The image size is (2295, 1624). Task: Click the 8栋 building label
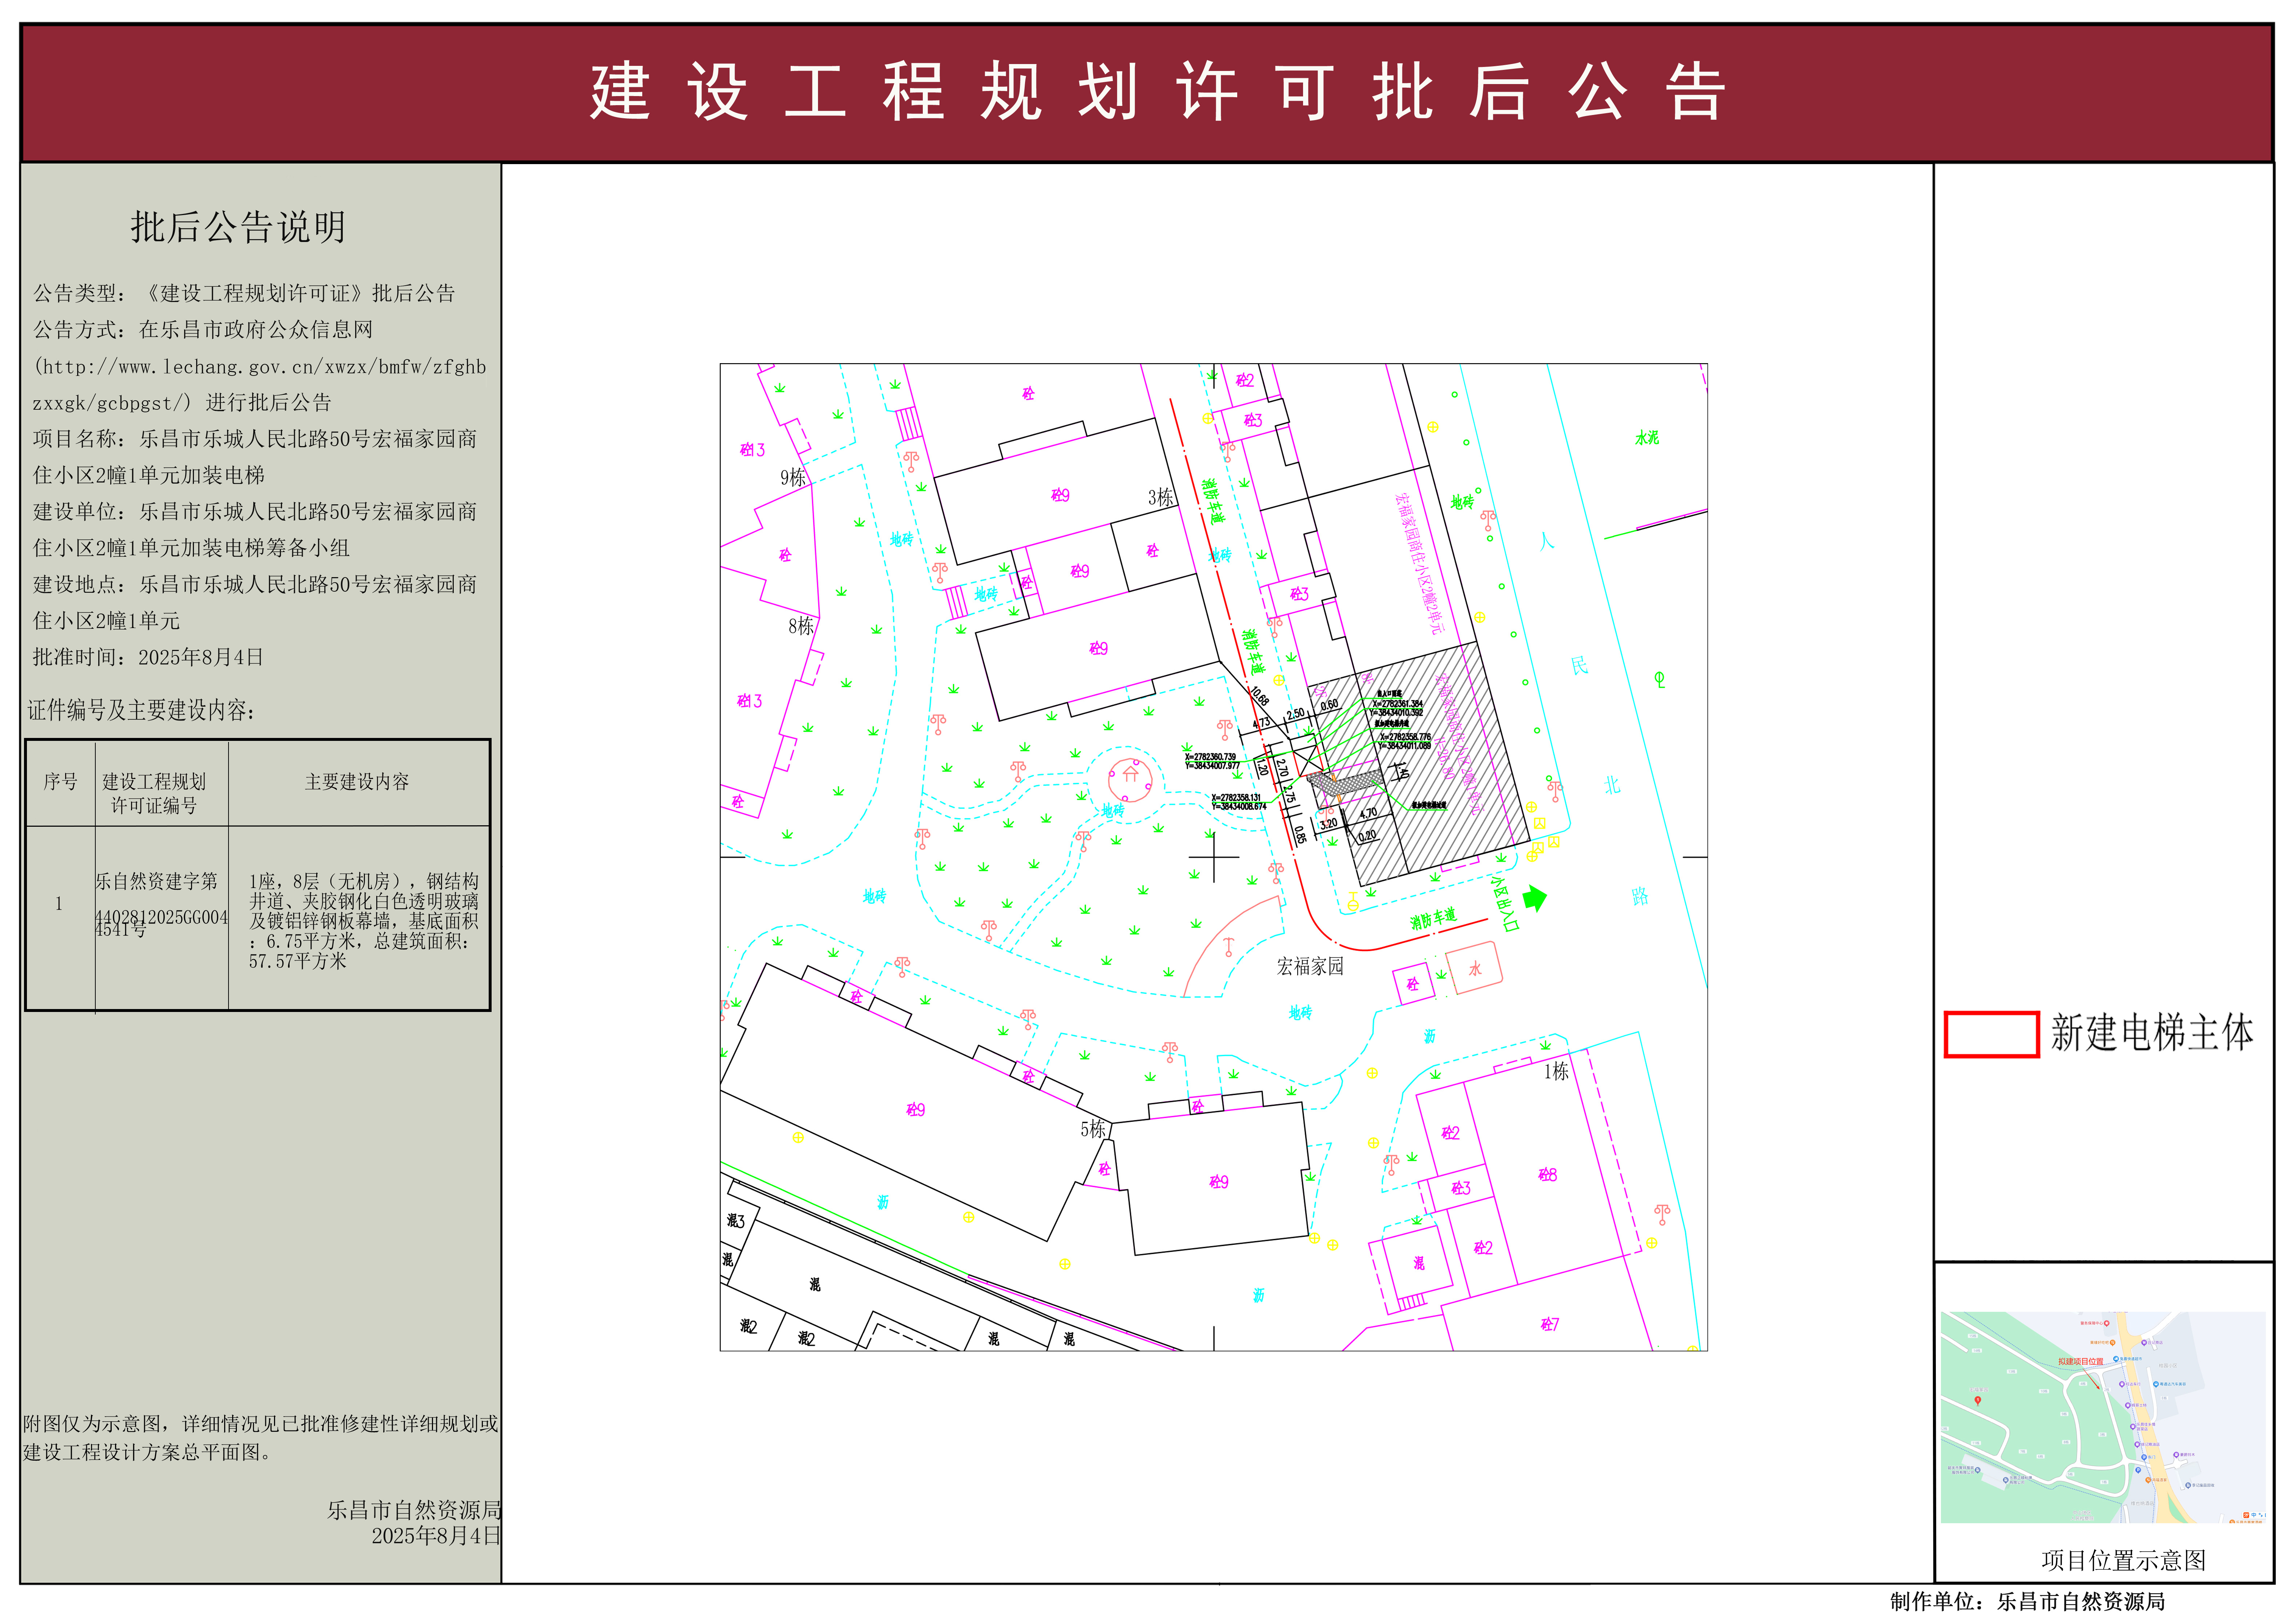tap(801, 626)
